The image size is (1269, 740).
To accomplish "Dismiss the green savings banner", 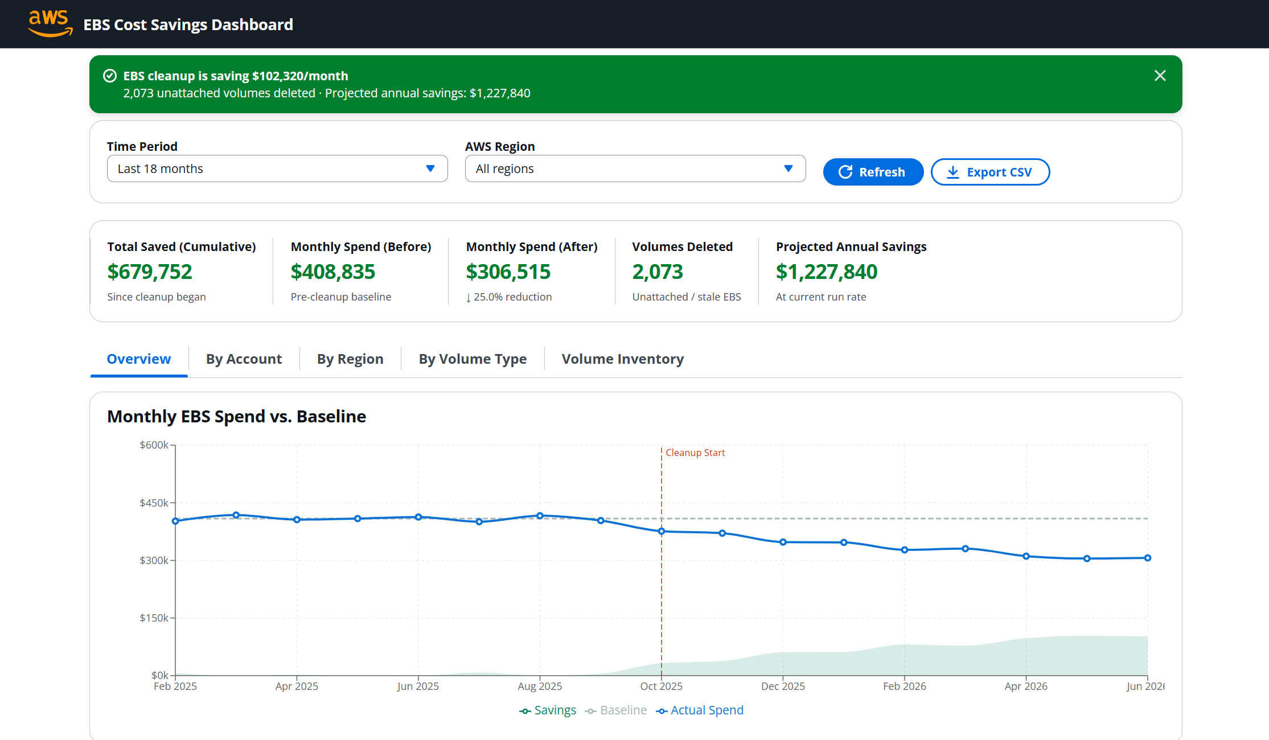I will click(1160, 76).
